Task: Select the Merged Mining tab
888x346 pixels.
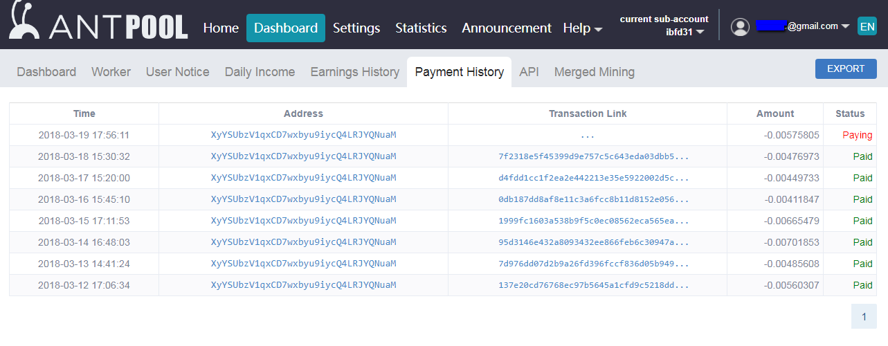Action: pos(594,72)
